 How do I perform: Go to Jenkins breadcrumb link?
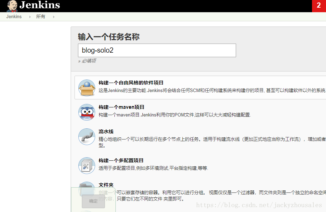coord(14,17)
